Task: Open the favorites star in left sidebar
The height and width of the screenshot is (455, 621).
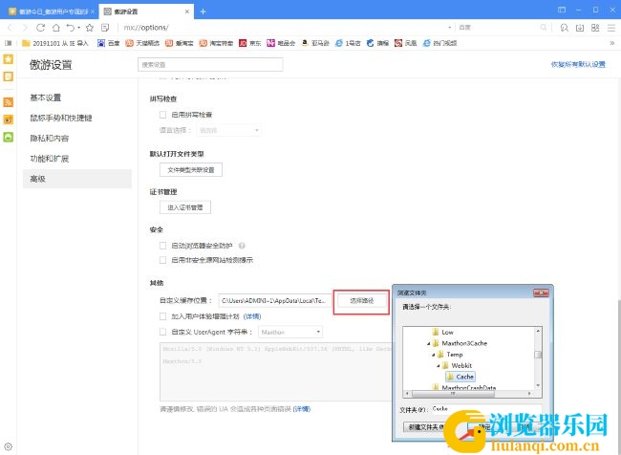Action: (x=8, y=59)
